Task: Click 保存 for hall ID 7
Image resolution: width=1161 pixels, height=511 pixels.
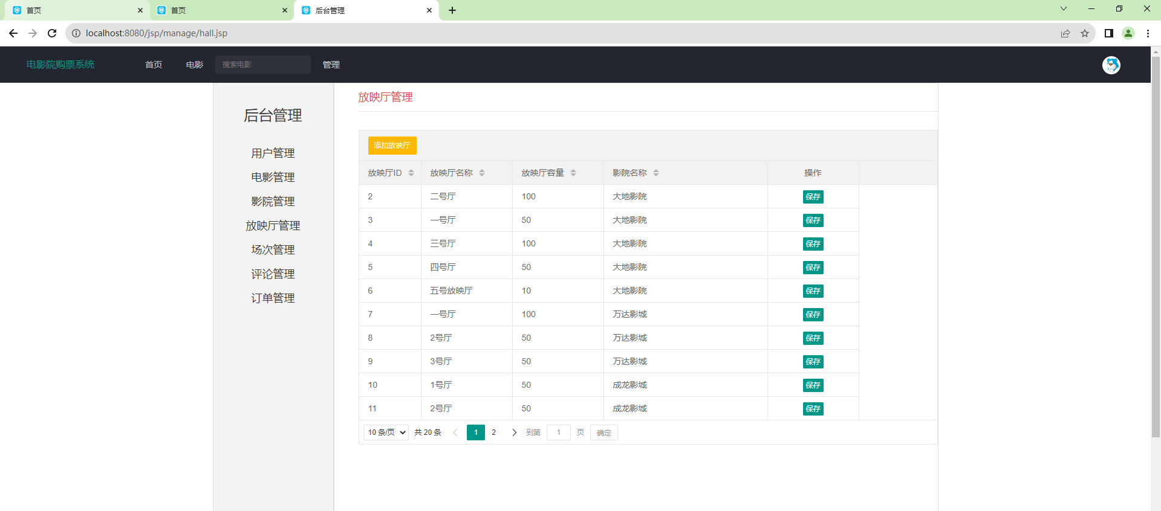Action: pyautogui.click(x=813, y=315)
